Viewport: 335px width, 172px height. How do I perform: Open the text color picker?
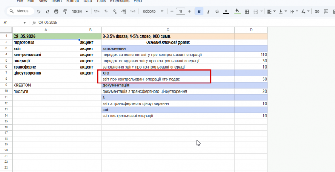(226, 11)
